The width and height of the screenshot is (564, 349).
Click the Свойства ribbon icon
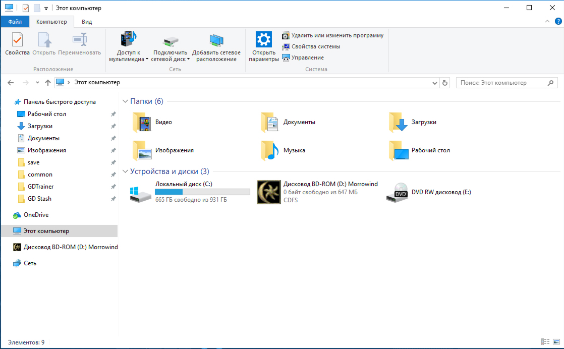[17, 43]
